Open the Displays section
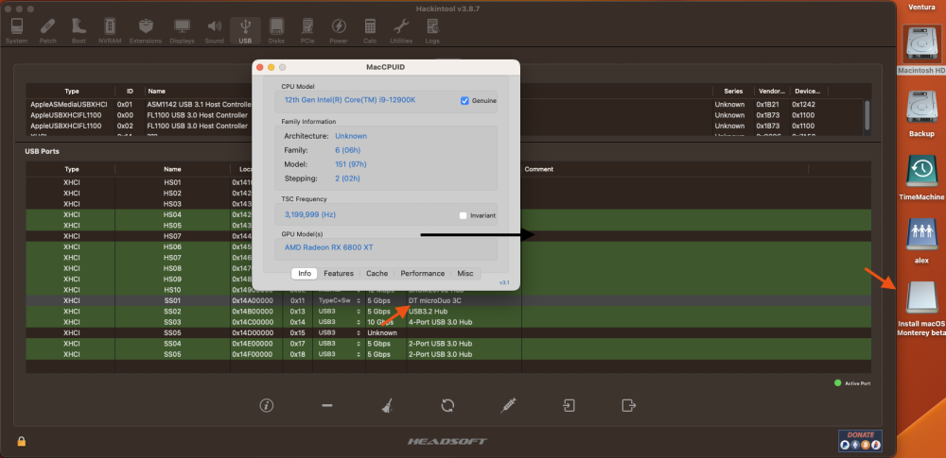Image resolution: width=946 pixels, height=458 pixels. click(x=182, y=31)
